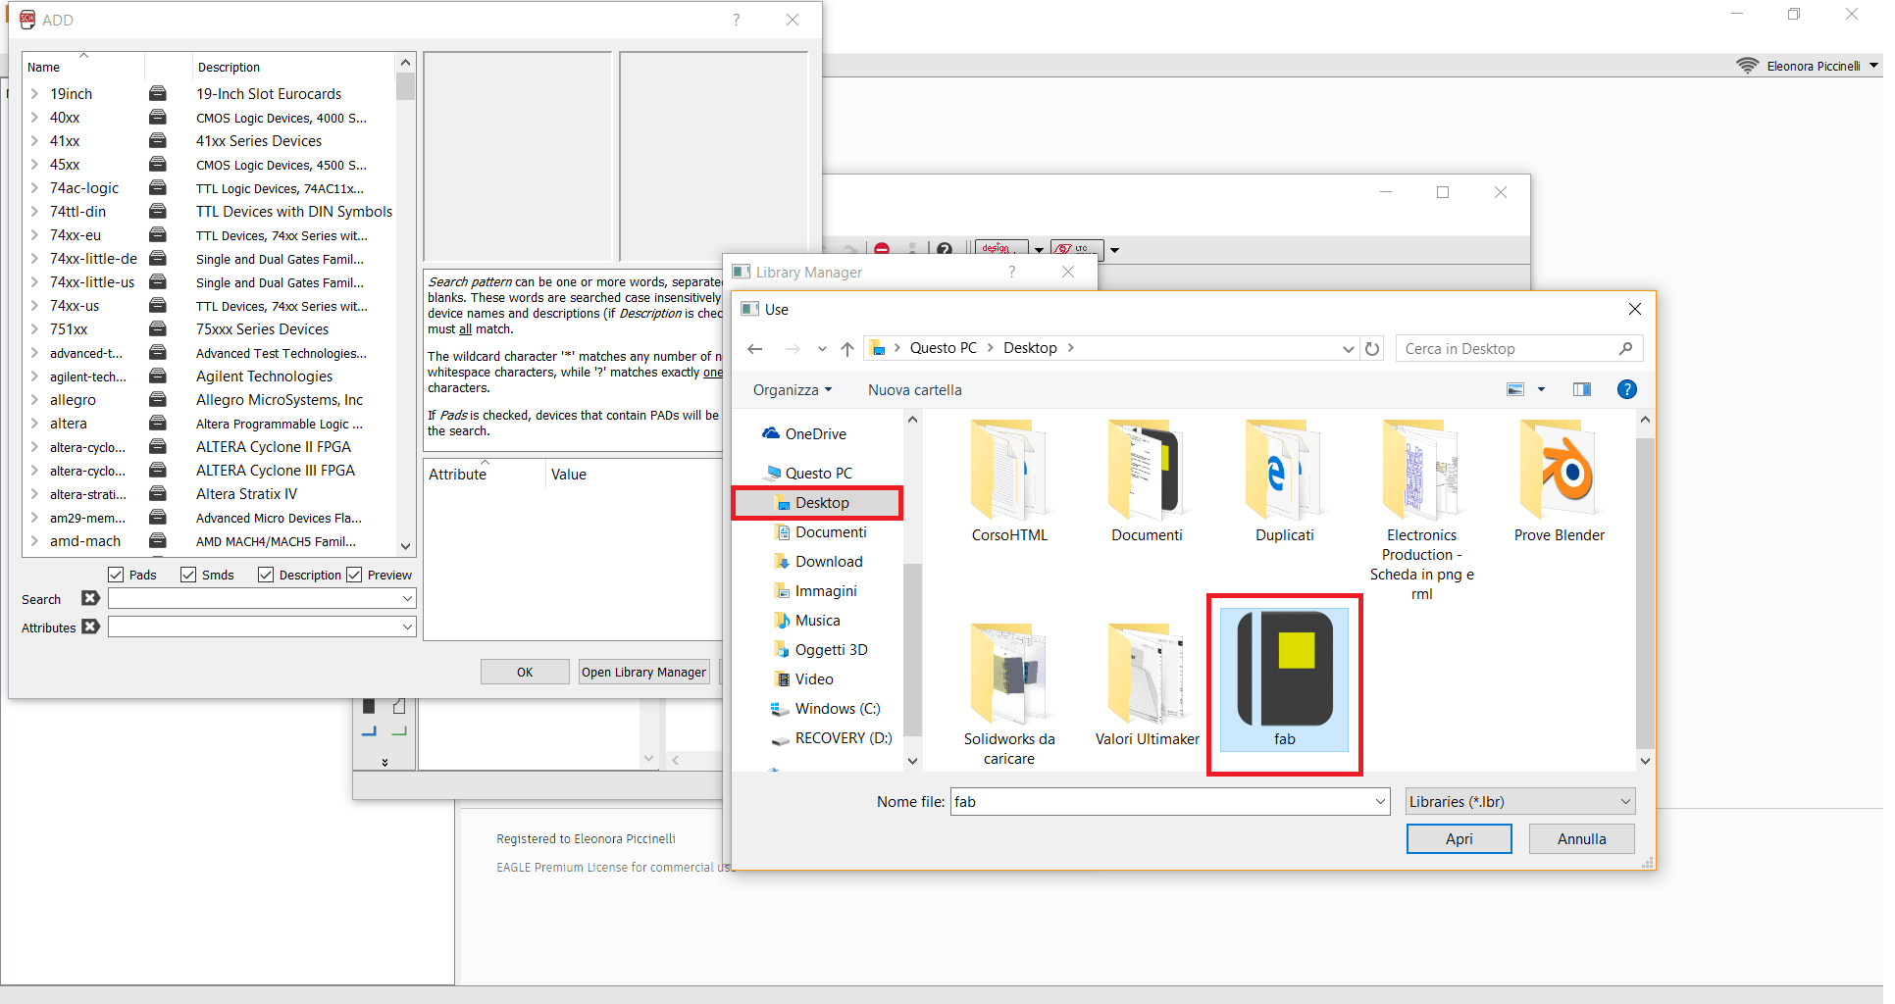Toggle the Description checkbox
The image size is (1895, 1004).
click(266, 575)
